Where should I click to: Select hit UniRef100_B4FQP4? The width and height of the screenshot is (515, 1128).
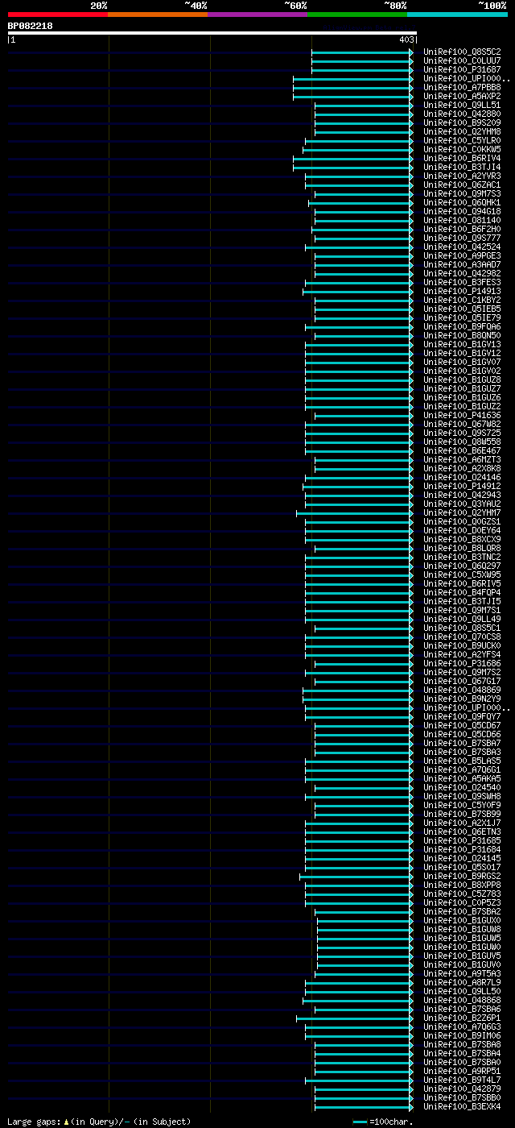[462, 592]
